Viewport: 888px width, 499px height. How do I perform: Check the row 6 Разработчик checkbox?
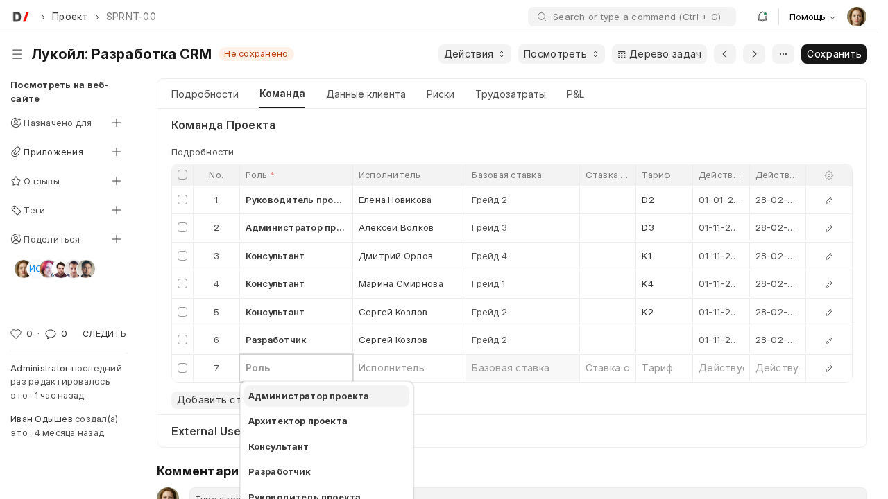click(182, 340)
